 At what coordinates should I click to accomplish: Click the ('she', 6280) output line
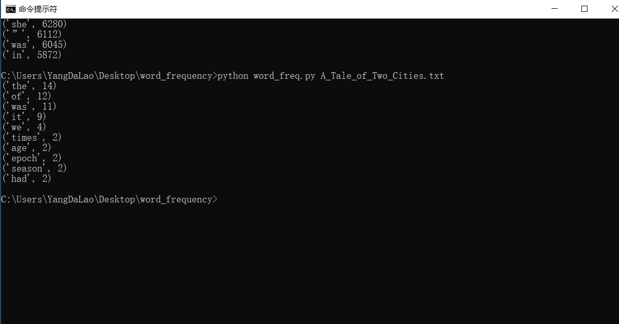point(35,24)
